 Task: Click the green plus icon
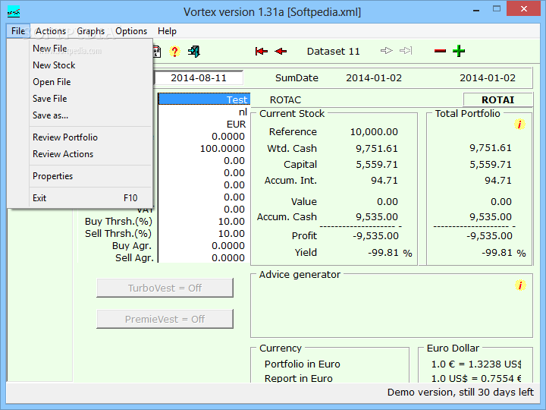coord(459,51)
